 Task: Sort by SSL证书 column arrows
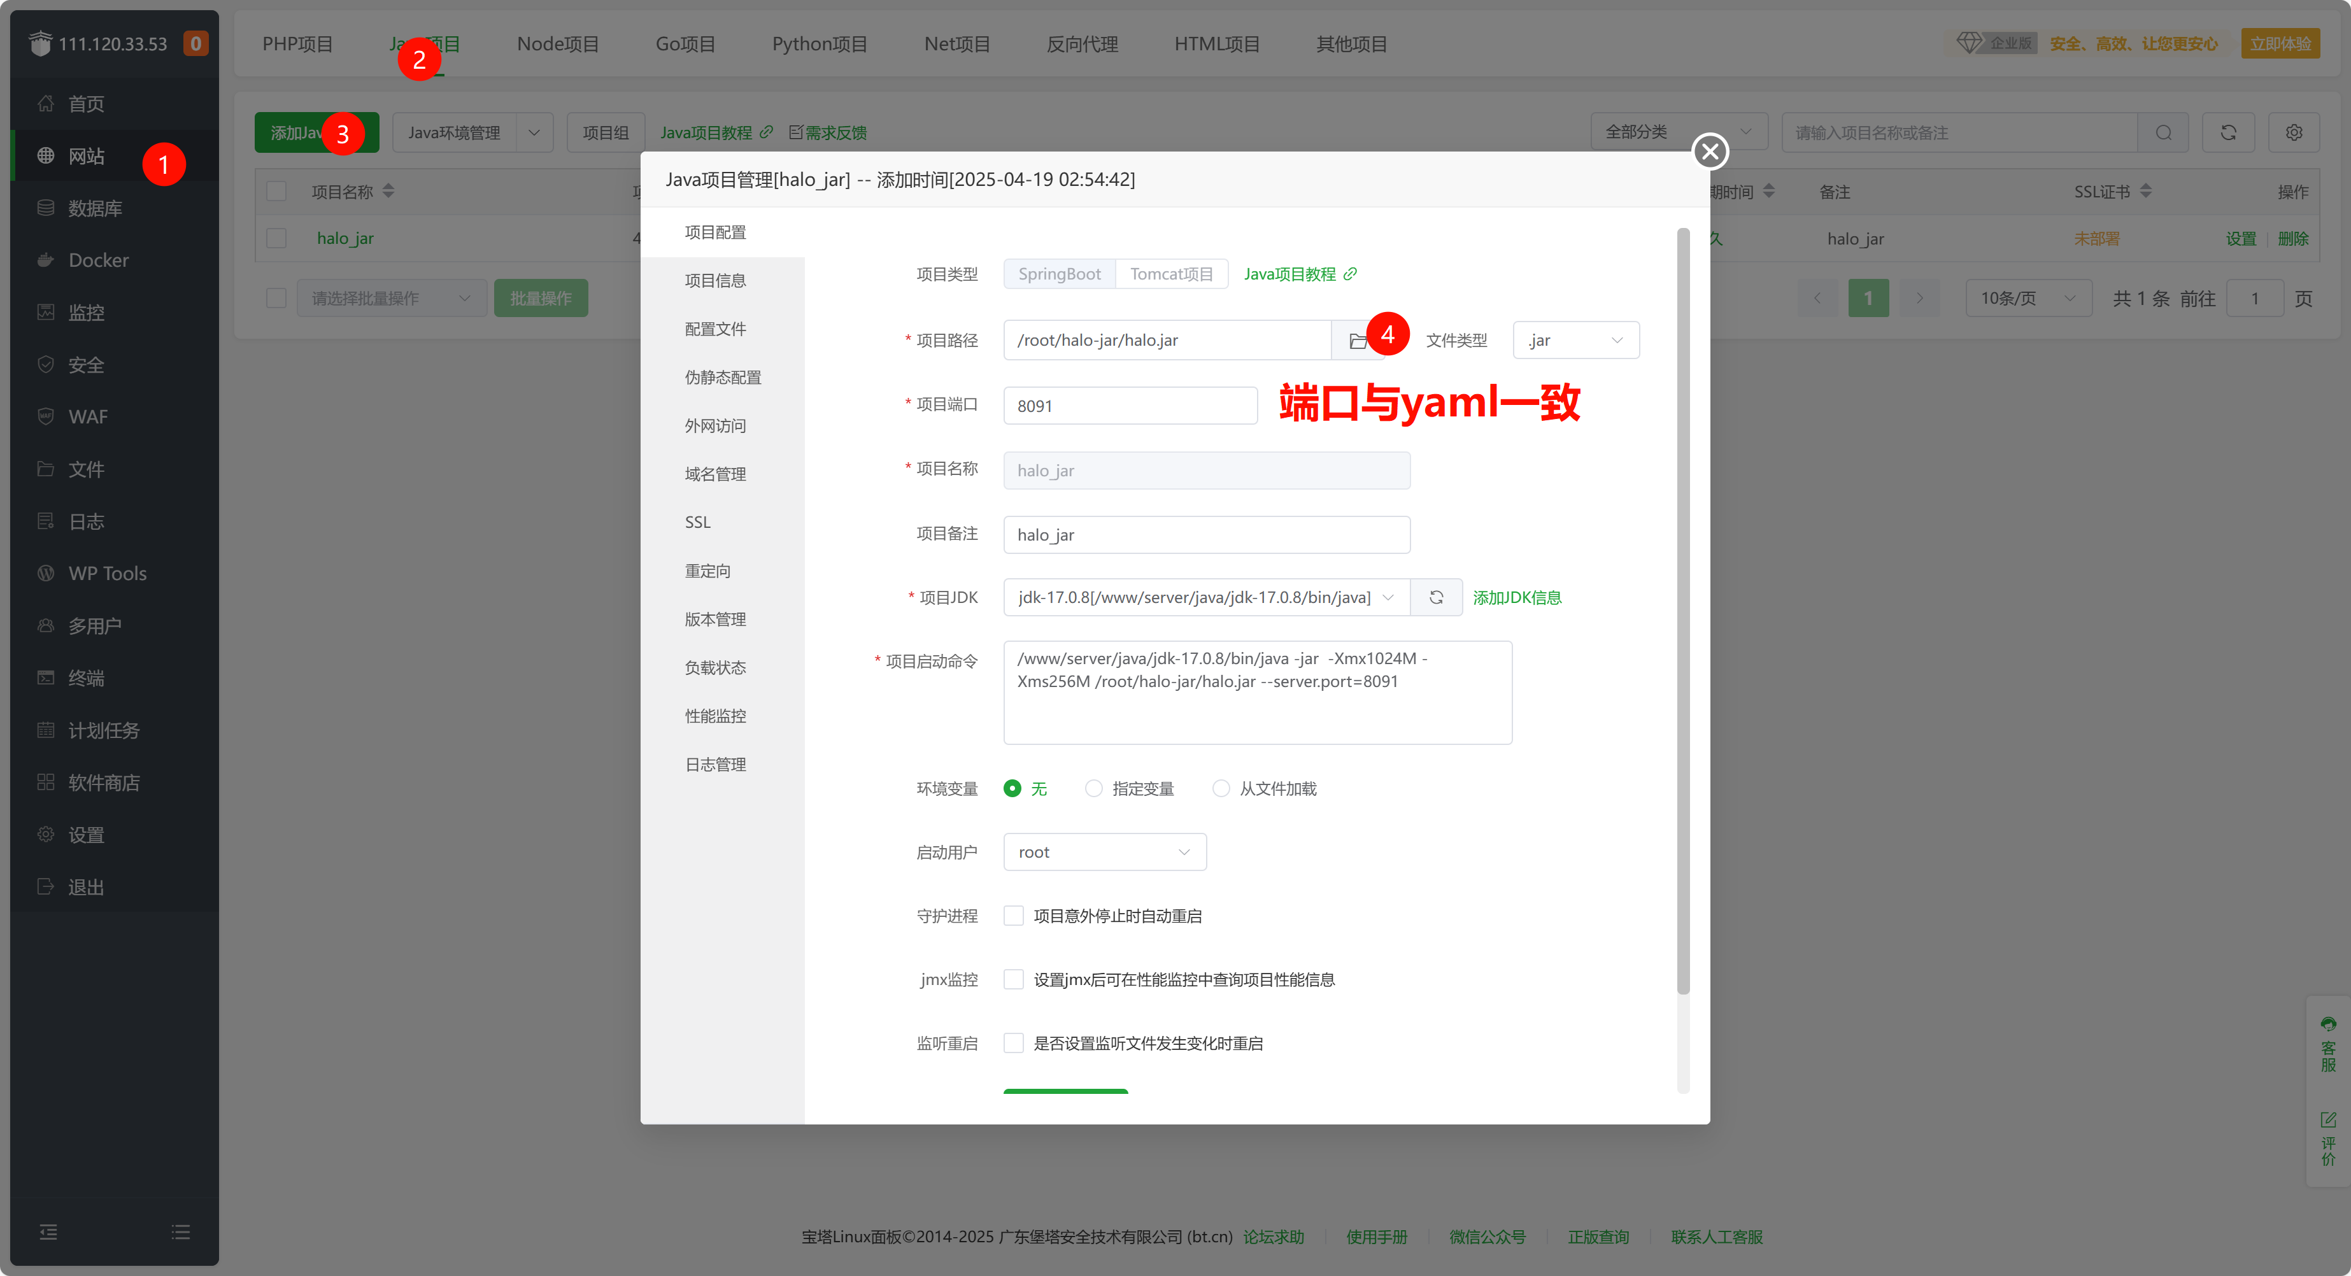pyautogui.click(x=2146, y=192)
